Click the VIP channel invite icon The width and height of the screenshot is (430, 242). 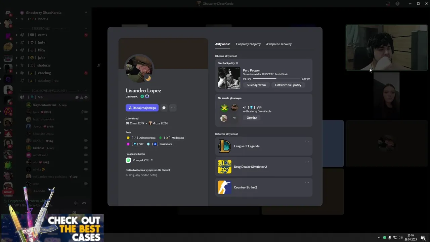(81, 97)
